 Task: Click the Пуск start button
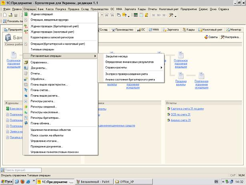click(x=7, y=181)
